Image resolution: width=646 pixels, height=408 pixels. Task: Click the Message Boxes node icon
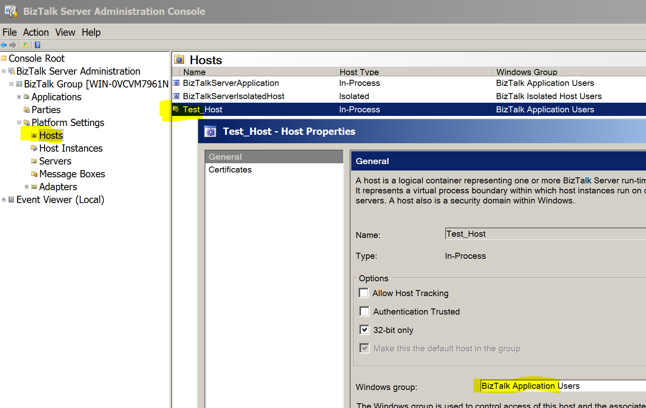tap(34, 174)
